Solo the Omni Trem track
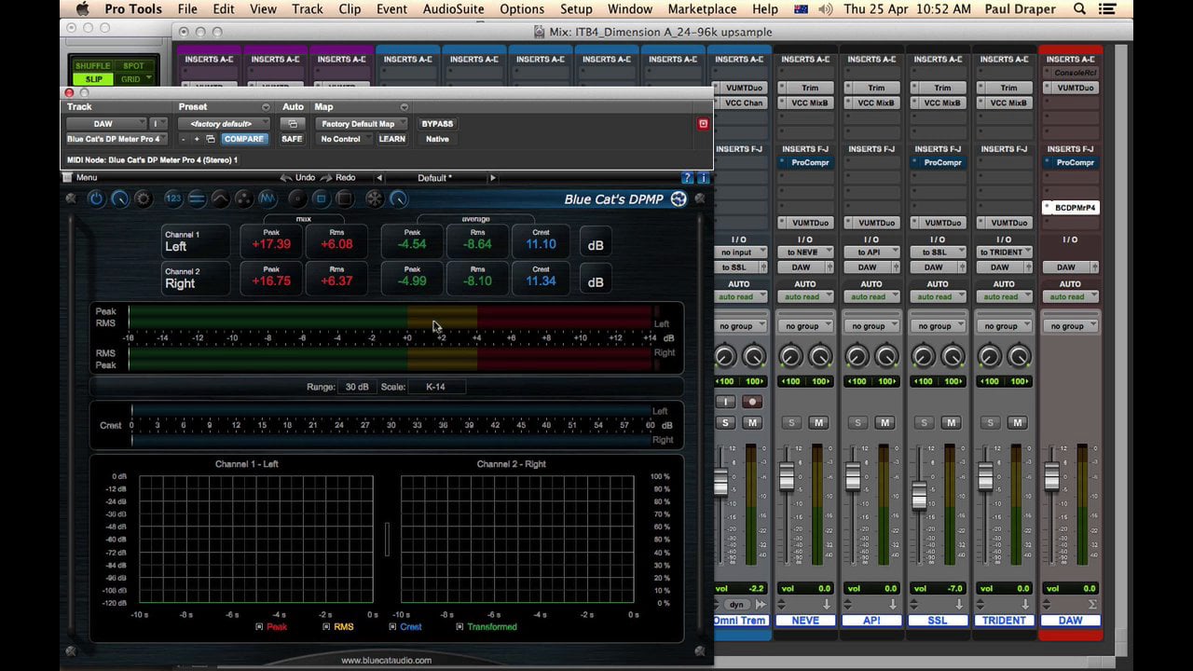The width and height of the screenshot is (1193, 671). point(725,423)
